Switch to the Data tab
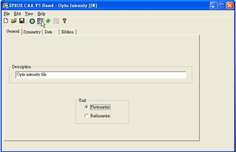This screenshot has width=236, height=152. pyautogui.click(x=51, y=32)
